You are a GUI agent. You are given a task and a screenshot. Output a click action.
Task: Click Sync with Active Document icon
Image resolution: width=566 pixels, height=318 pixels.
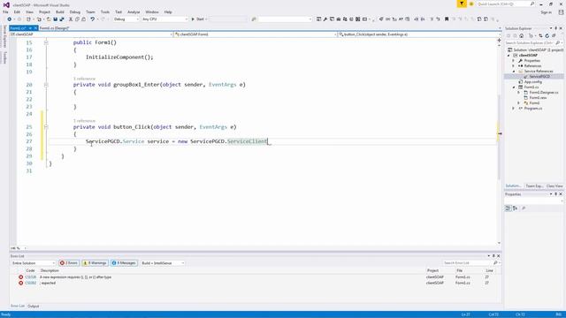coord(540,35)
